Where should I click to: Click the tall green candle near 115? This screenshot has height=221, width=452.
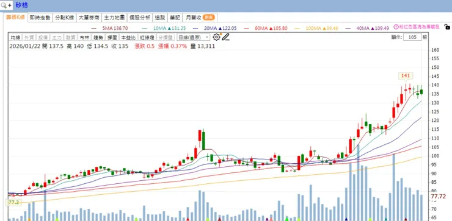[203, 140]
